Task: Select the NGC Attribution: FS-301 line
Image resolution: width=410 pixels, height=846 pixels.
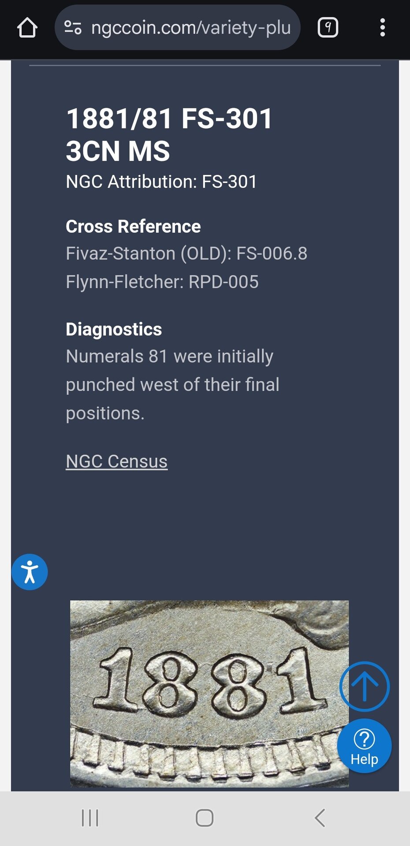Action: click(x=161, y=182)
